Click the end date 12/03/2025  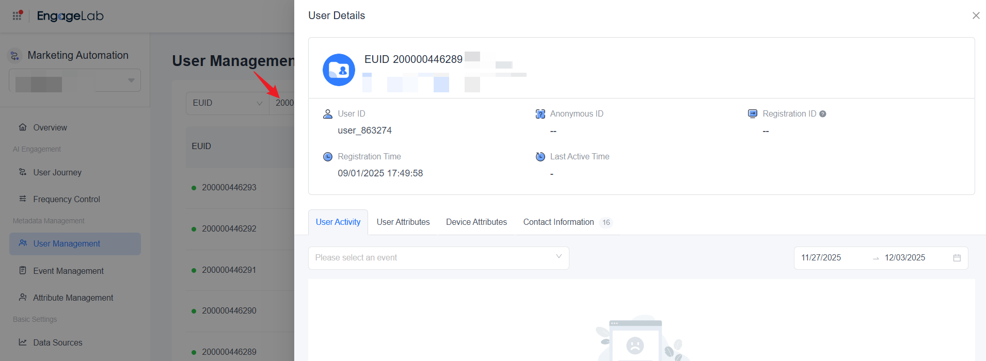click(x=904, y=258)
